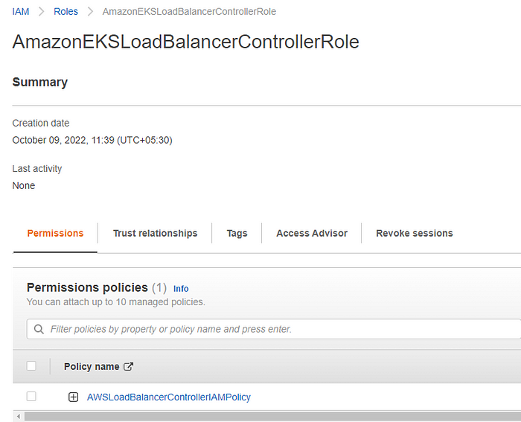Focus the Filter policies search field
This screenshot has width=521, height=422.
(274, 329)
